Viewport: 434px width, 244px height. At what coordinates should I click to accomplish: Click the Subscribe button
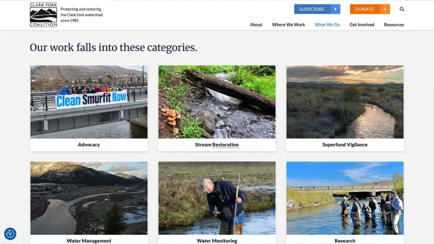tap(317, 9)
